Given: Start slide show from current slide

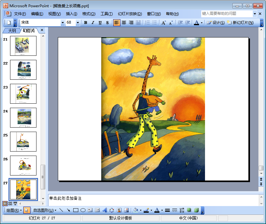Looking at the screenshot, I should pos(15,204).
